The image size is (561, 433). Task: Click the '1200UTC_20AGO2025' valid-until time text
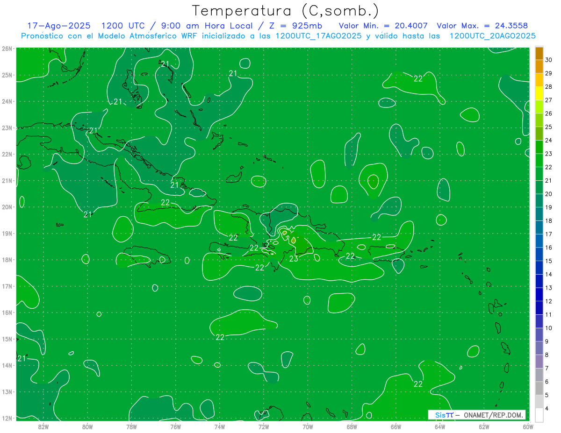tap(492, 35)
